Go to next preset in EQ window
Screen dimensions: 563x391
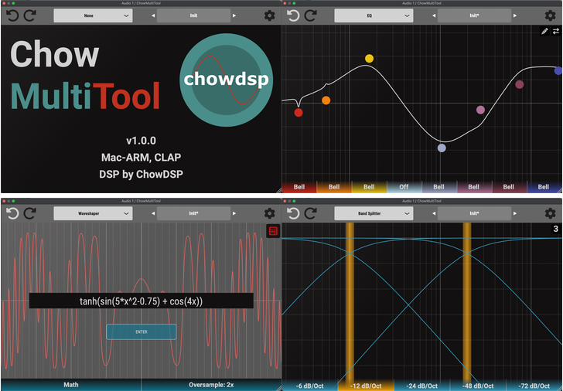pos(515,15)
